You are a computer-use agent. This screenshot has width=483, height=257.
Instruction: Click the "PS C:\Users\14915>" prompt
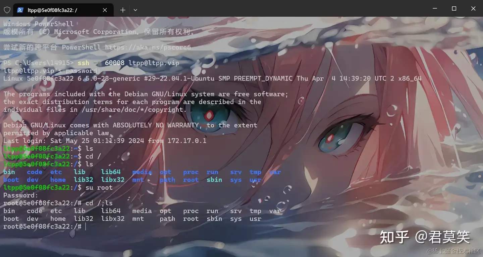coord(38,63)
